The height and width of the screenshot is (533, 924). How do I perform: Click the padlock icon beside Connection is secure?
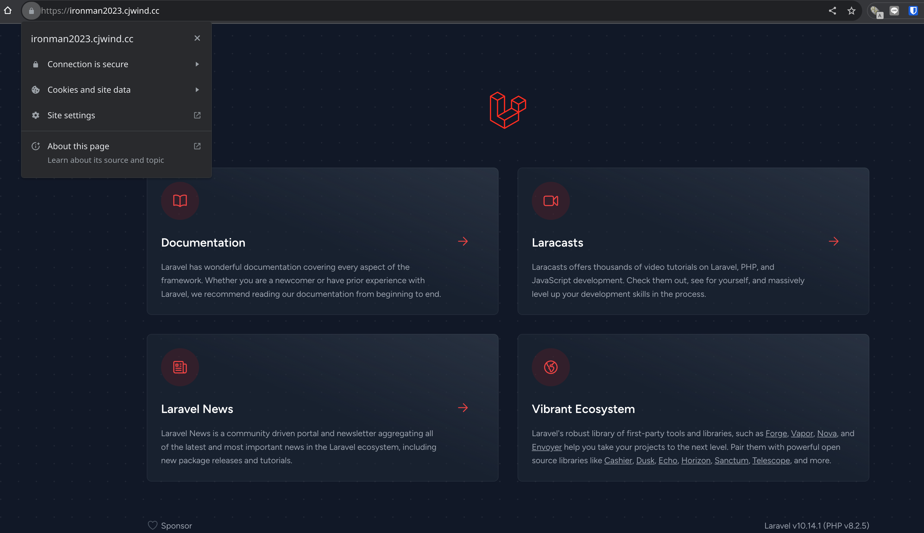click(36, 64)
